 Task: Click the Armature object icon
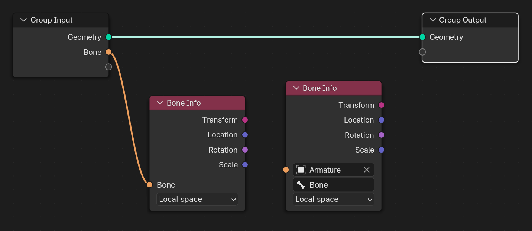click(x=301, y=170)
